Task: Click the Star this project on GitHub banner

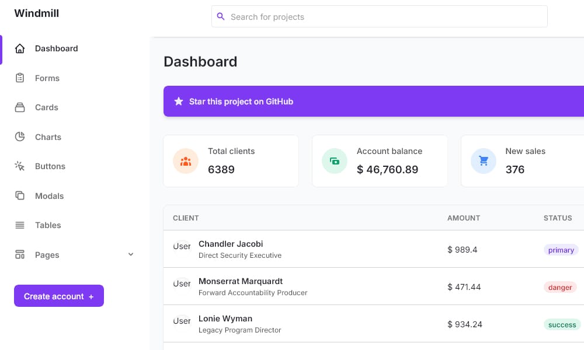Action: pos(374,101)
